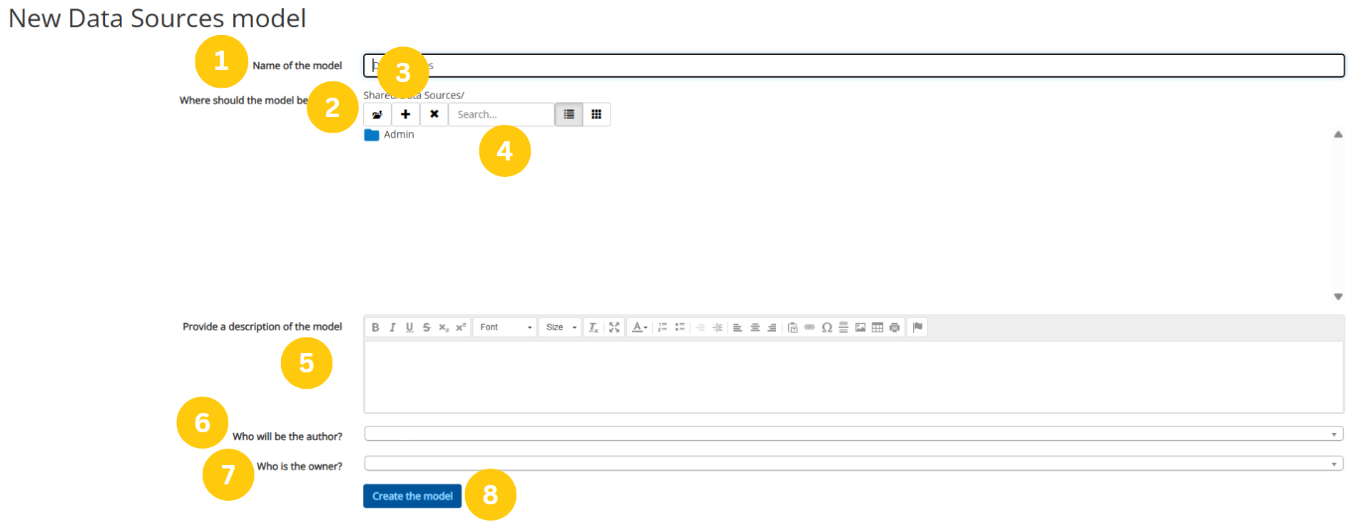Image resolution: width=1351 pixels, height=525 pixels.
Task: Click the print icon in editor
Action: pyautogui.click(x=894, y=327)
